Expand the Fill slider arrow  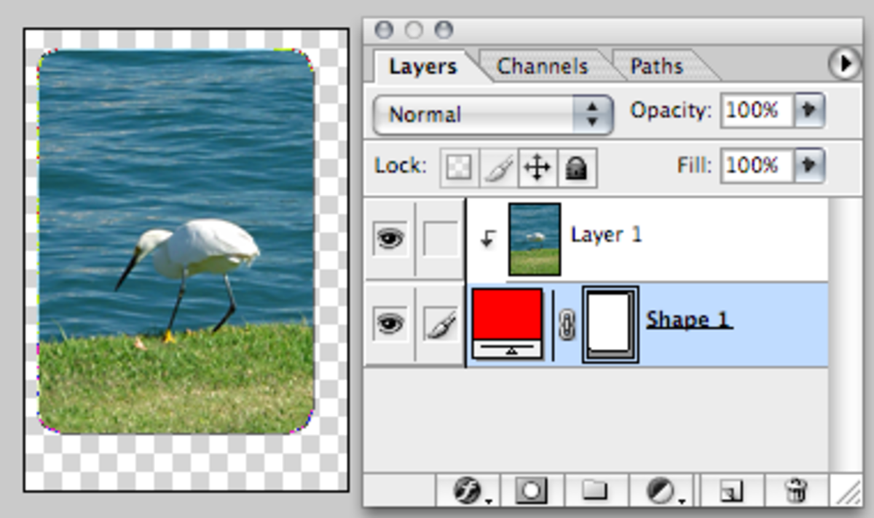808,165
